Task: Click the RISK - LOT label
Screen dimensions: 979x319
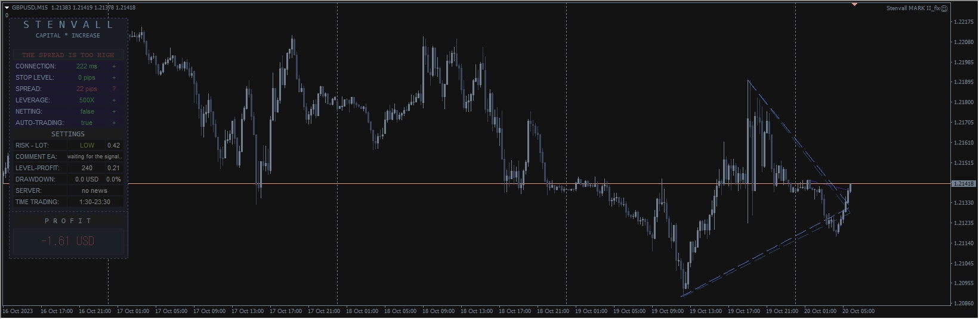Action: pos(32,145)
